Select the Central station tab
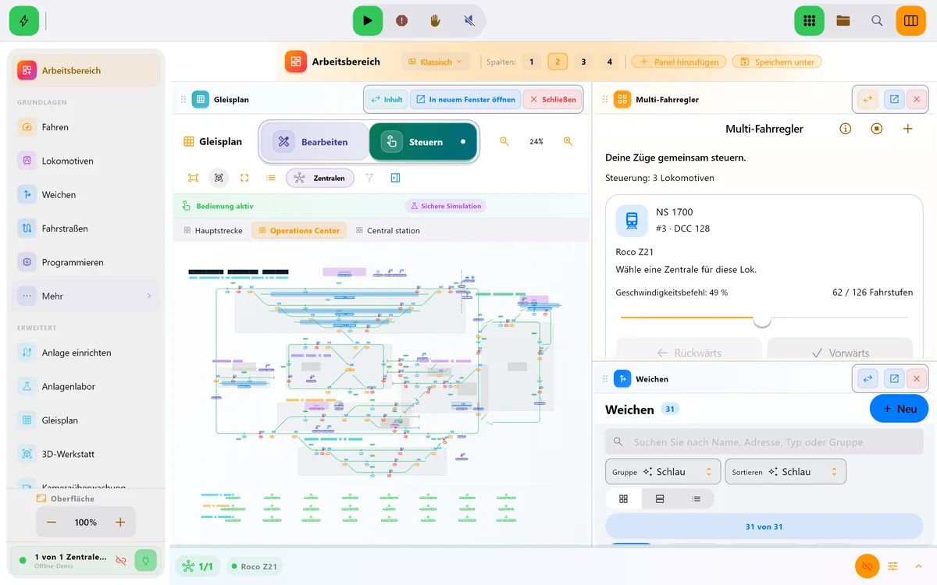The width and height of the screenshot is (937, 585). tap(387, 230)
